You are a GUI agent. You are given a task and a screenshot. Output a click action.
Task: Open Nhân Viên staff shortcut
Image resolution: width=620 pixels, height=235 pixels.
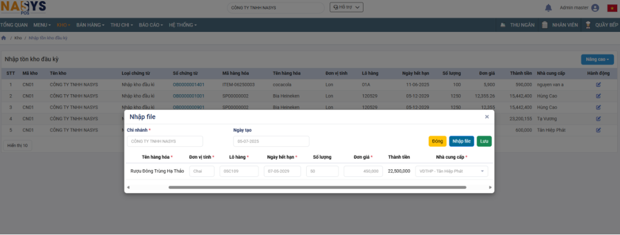559,25
